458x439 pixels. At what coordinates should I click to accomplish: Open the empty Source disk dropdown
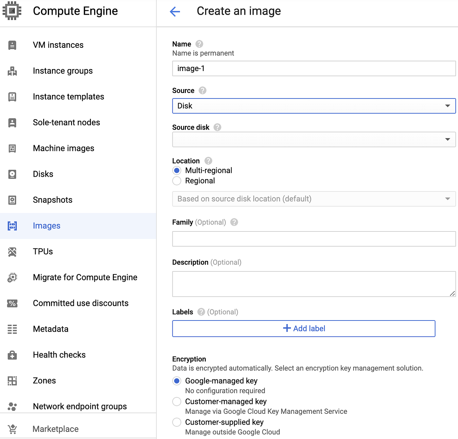[x=314, y=139]
